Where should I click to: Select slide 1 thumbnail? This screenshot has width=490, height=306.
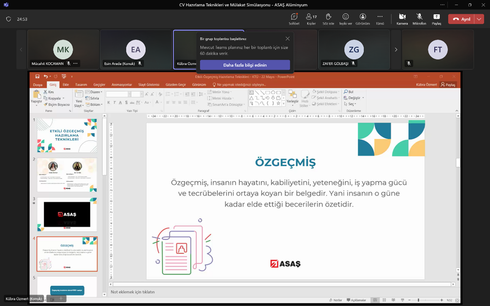point(67,135)
